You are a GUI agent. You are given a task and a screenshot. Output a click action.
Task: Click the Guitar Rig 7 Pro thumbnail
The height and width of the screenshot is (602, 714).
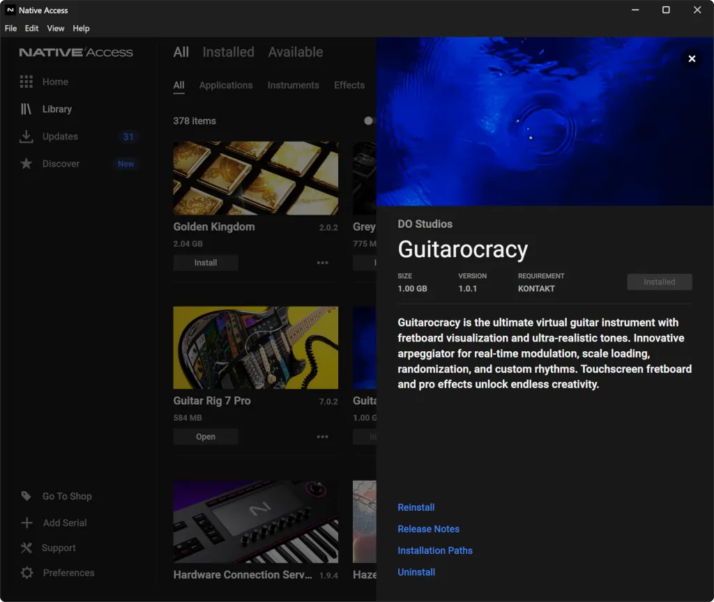[x=255, y=348]
